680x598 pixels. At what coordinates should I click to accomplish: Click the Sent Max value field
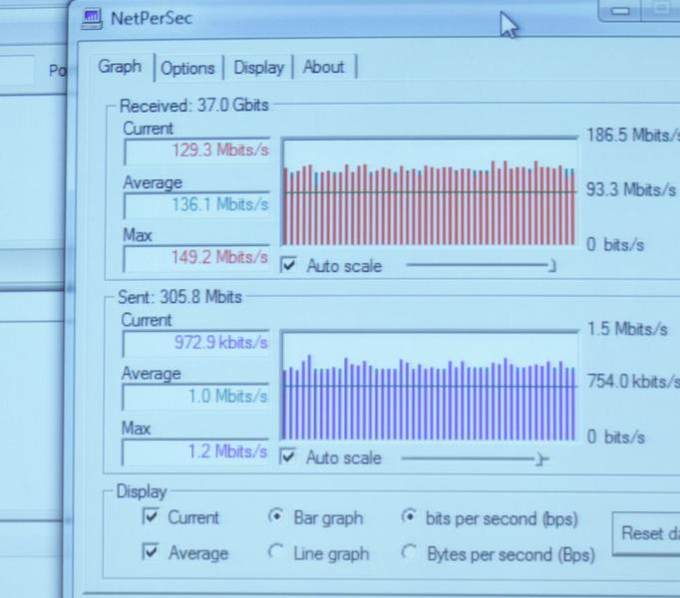(x=196, y=452)
